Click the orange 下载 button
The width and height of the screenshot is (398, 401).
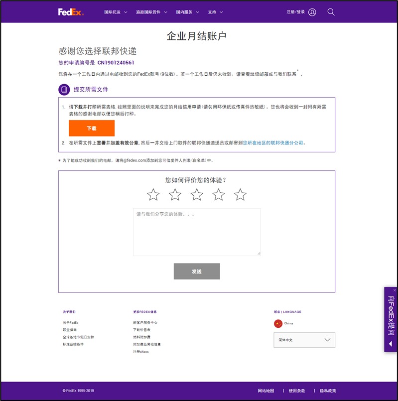pyautogui.click(x=92, y=128)
